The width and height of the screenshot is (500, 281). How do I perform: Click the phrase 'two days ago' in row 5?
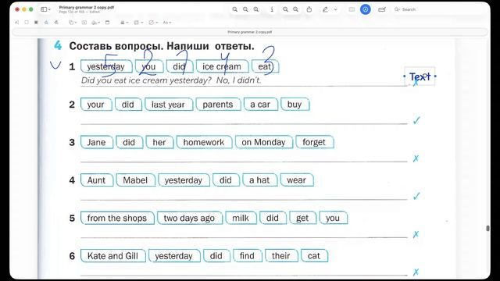click(x=189, y=218)
